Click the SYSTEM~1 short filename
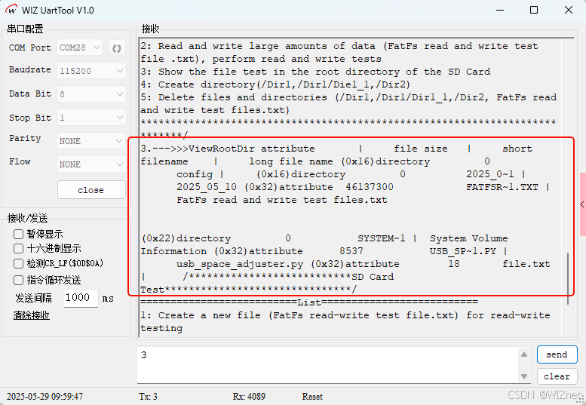The height and width of the screenshot is (405, 586). [381, 238]
